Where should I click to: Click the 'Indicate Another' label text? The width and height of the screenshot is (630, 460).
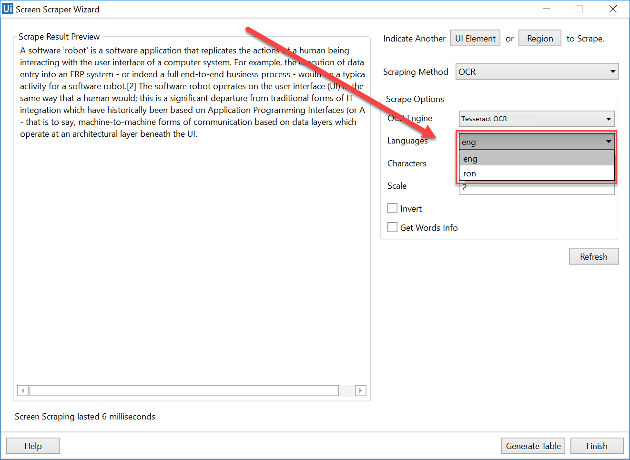pos(414,39)
